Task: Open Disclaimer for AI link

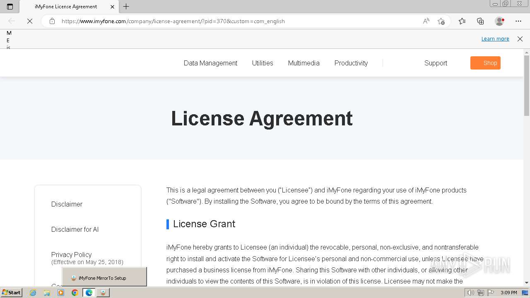Action: pyautogui.click(x=75, y=229)
